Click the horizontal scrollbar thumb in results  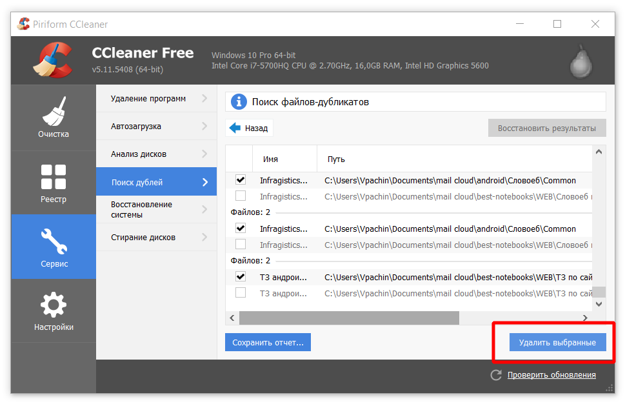pos(348,318)
